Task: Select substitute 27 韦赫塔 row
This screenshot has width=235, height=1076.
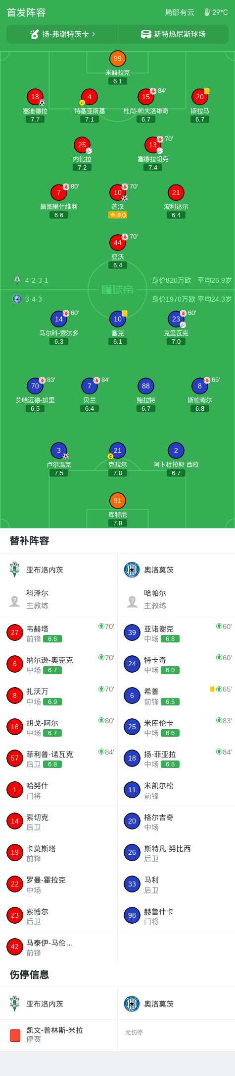Action: [59, 633]
